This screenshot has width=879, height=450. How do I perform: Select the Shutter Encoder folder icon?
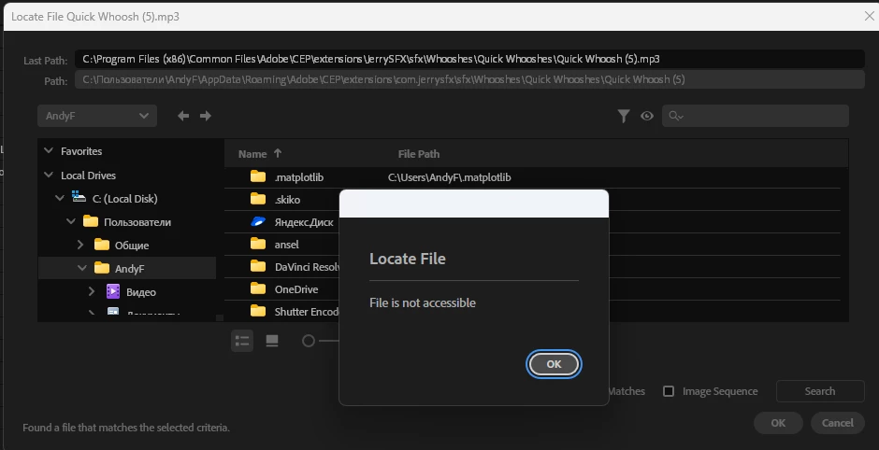[258, 311]
